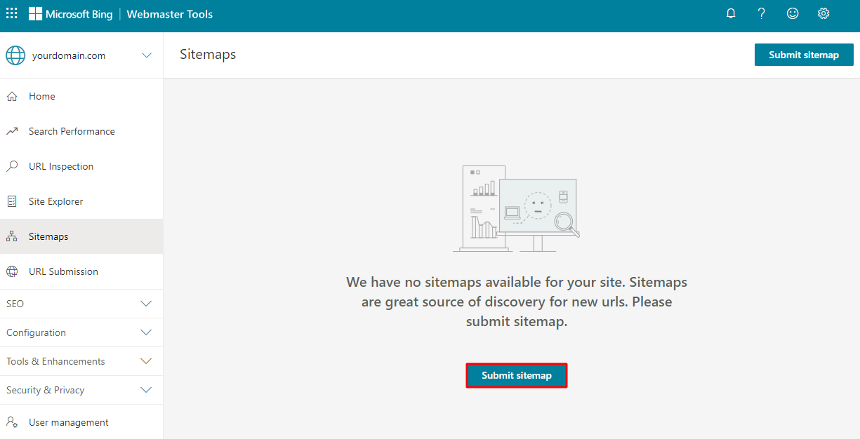Click the empty-state illustration image
The image size is (860, 439).
516,208
